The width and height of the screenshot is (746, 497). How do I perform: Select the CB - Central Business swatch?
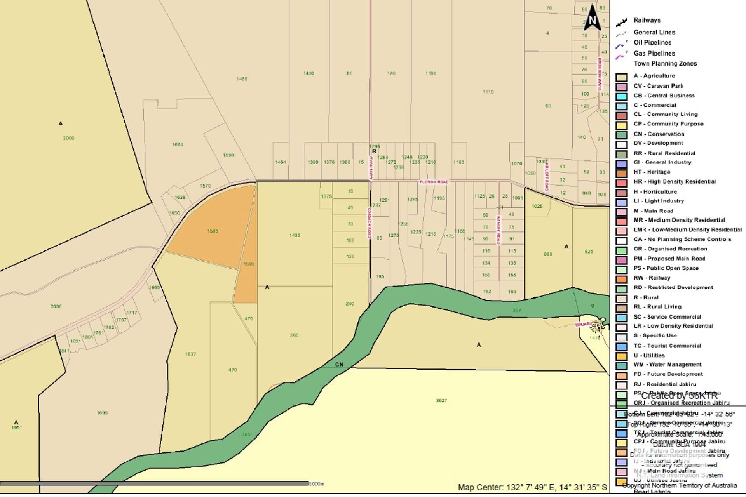[x=622, y=97]
